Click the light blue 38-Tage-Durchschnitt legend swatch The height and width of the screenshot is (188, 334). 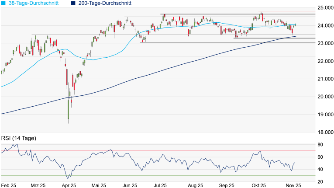(3, 3)
